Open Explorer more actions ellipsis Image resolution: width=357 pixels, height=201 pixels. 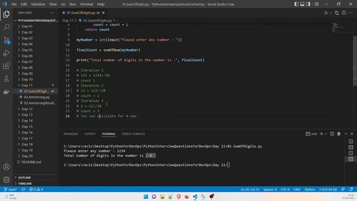(52, 13)
